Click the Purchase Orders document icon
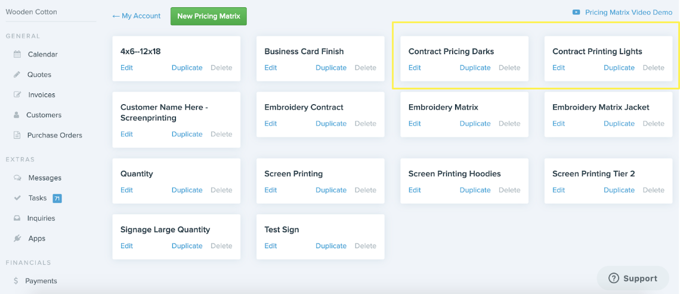 (17, 135)
